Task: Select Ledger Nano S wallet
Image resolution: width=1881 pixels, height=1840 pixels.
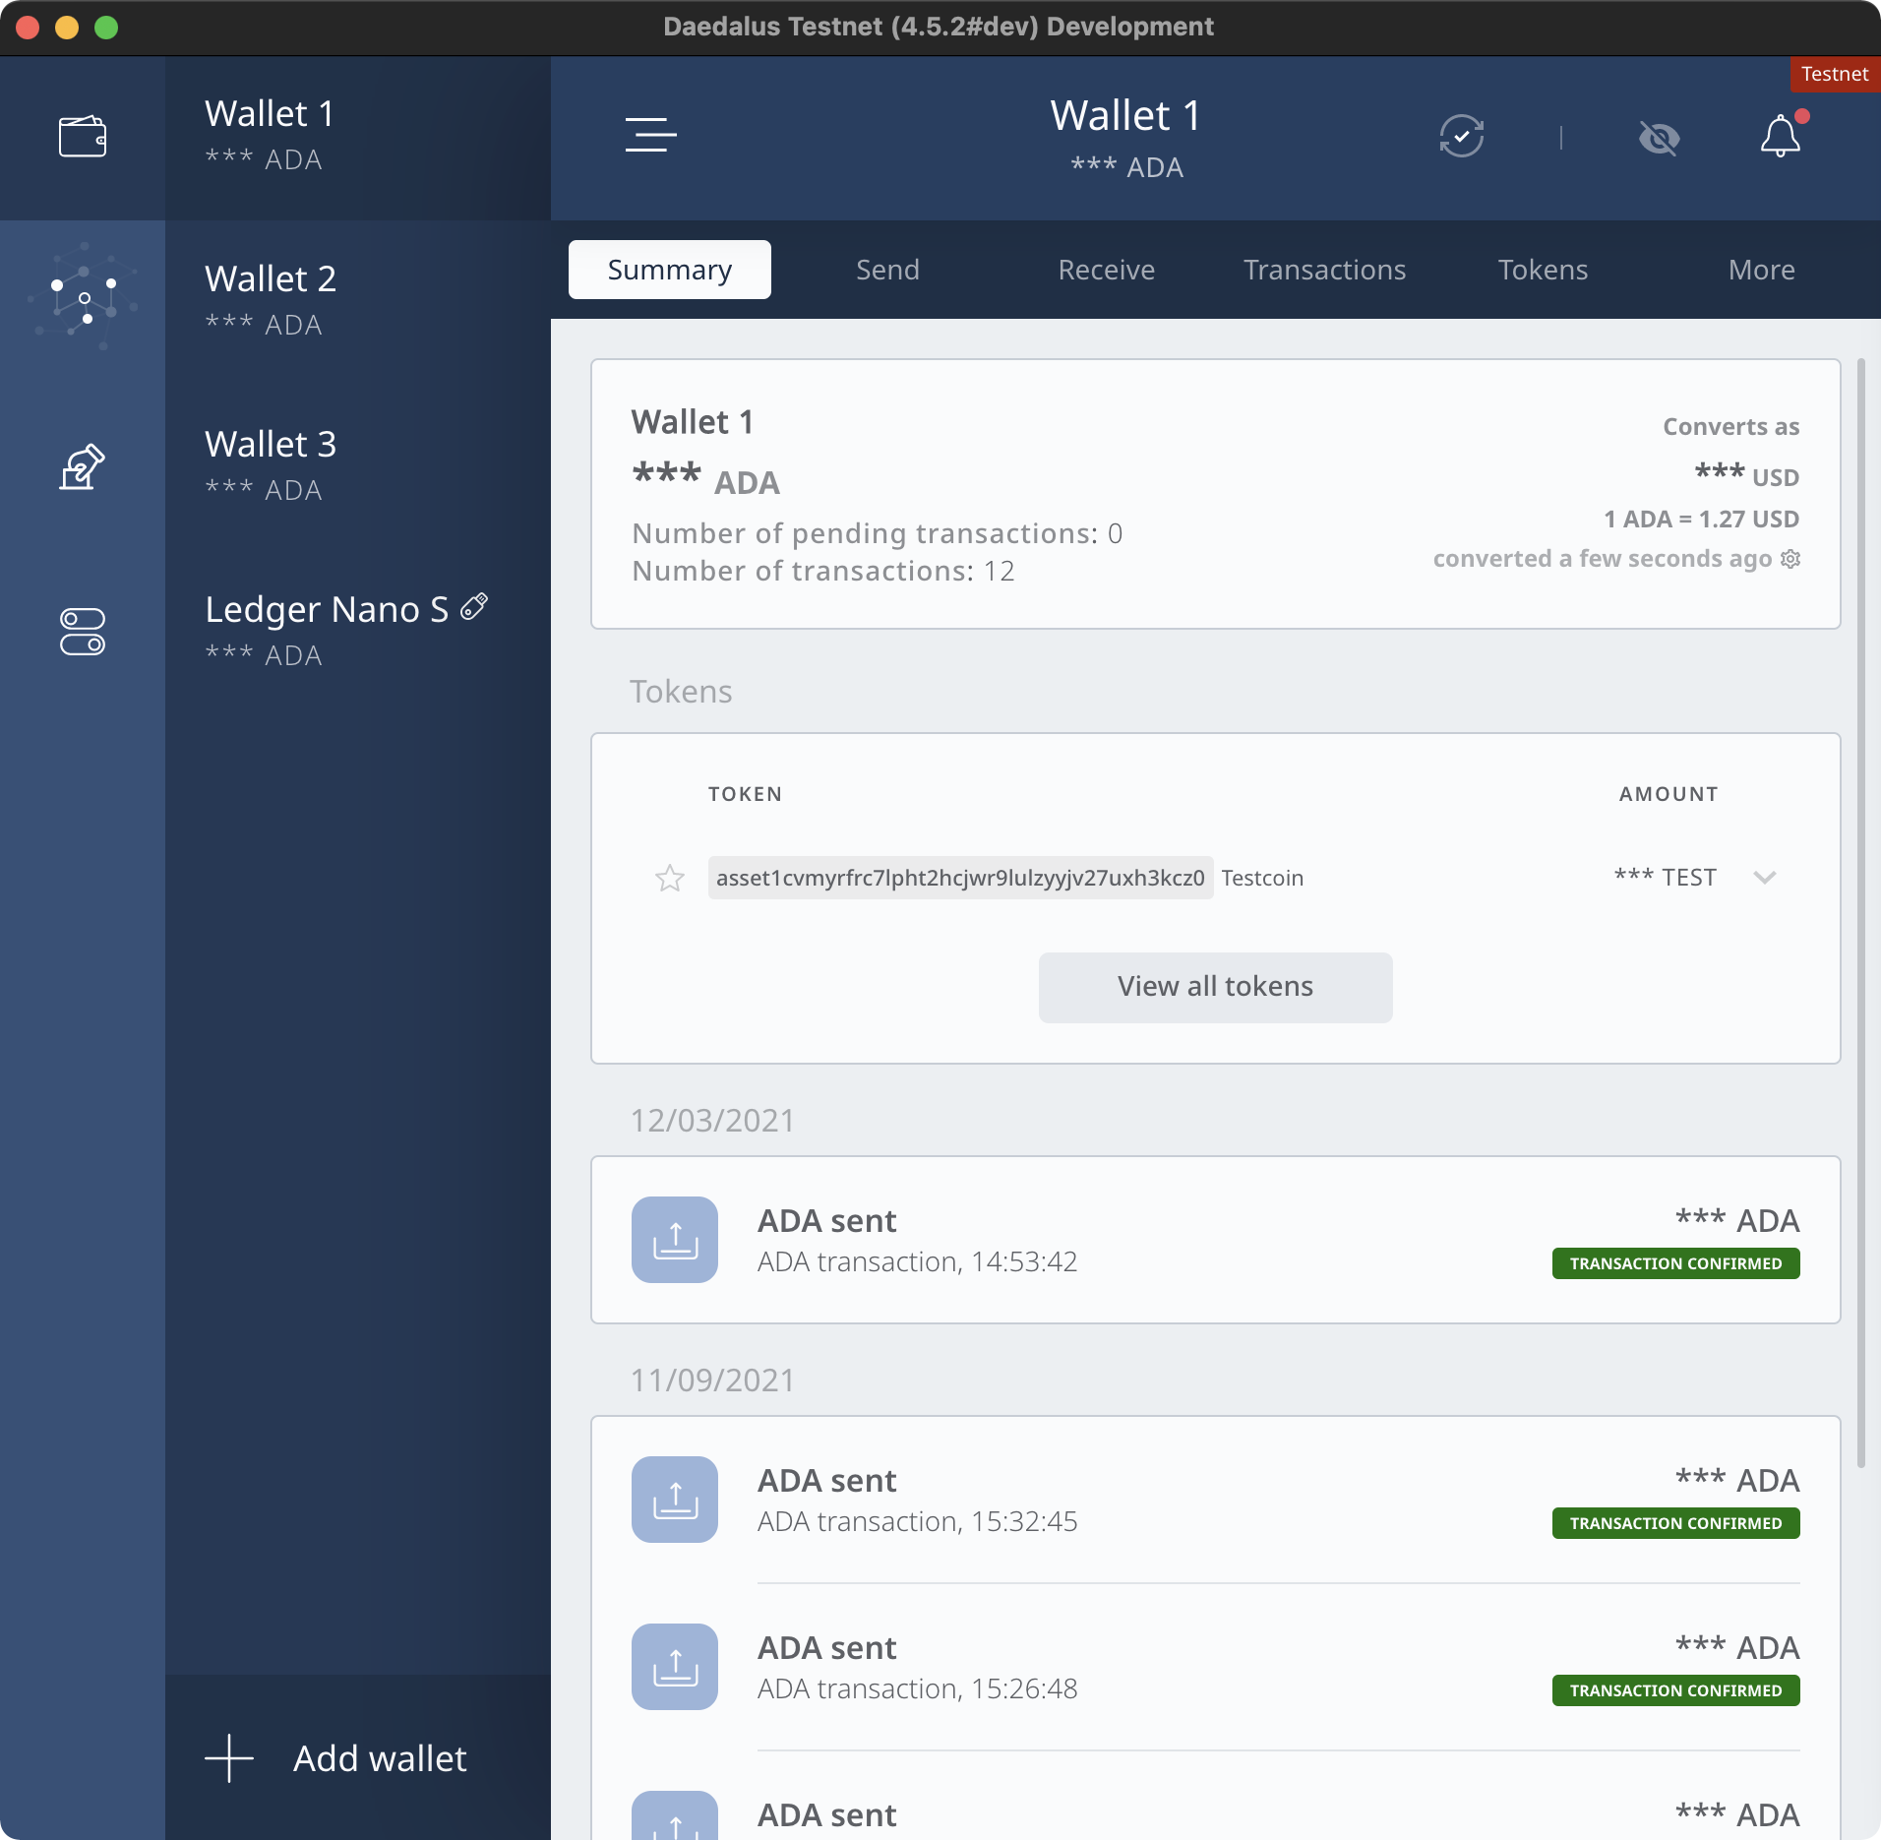Action: 358,633
